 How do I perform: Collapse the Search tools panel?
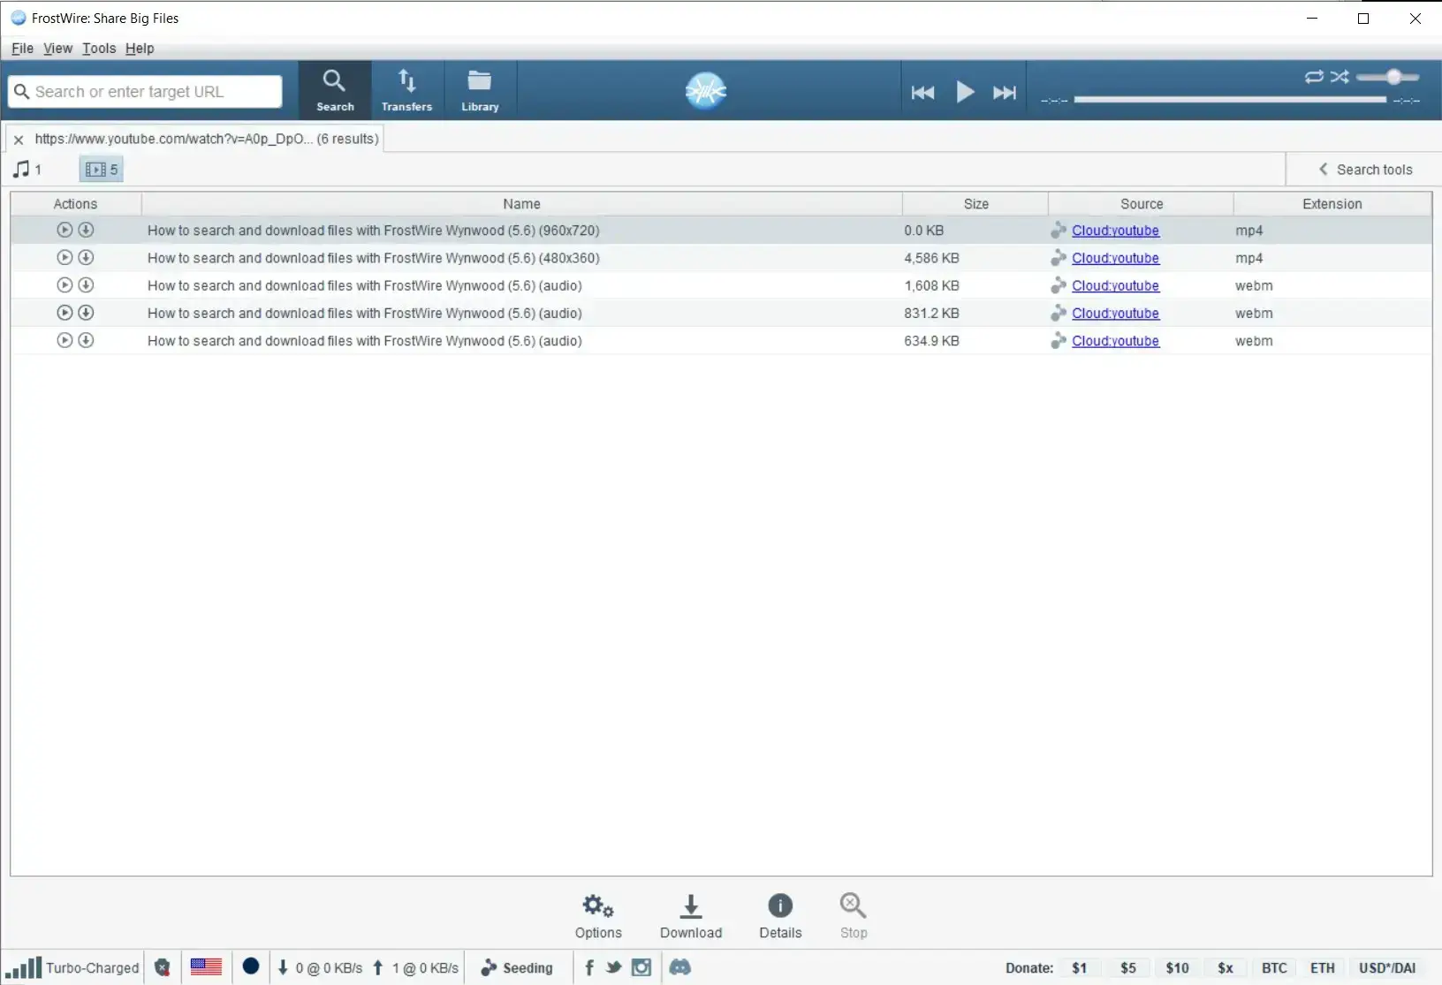pyautogui.click(x=1364, y=169)
